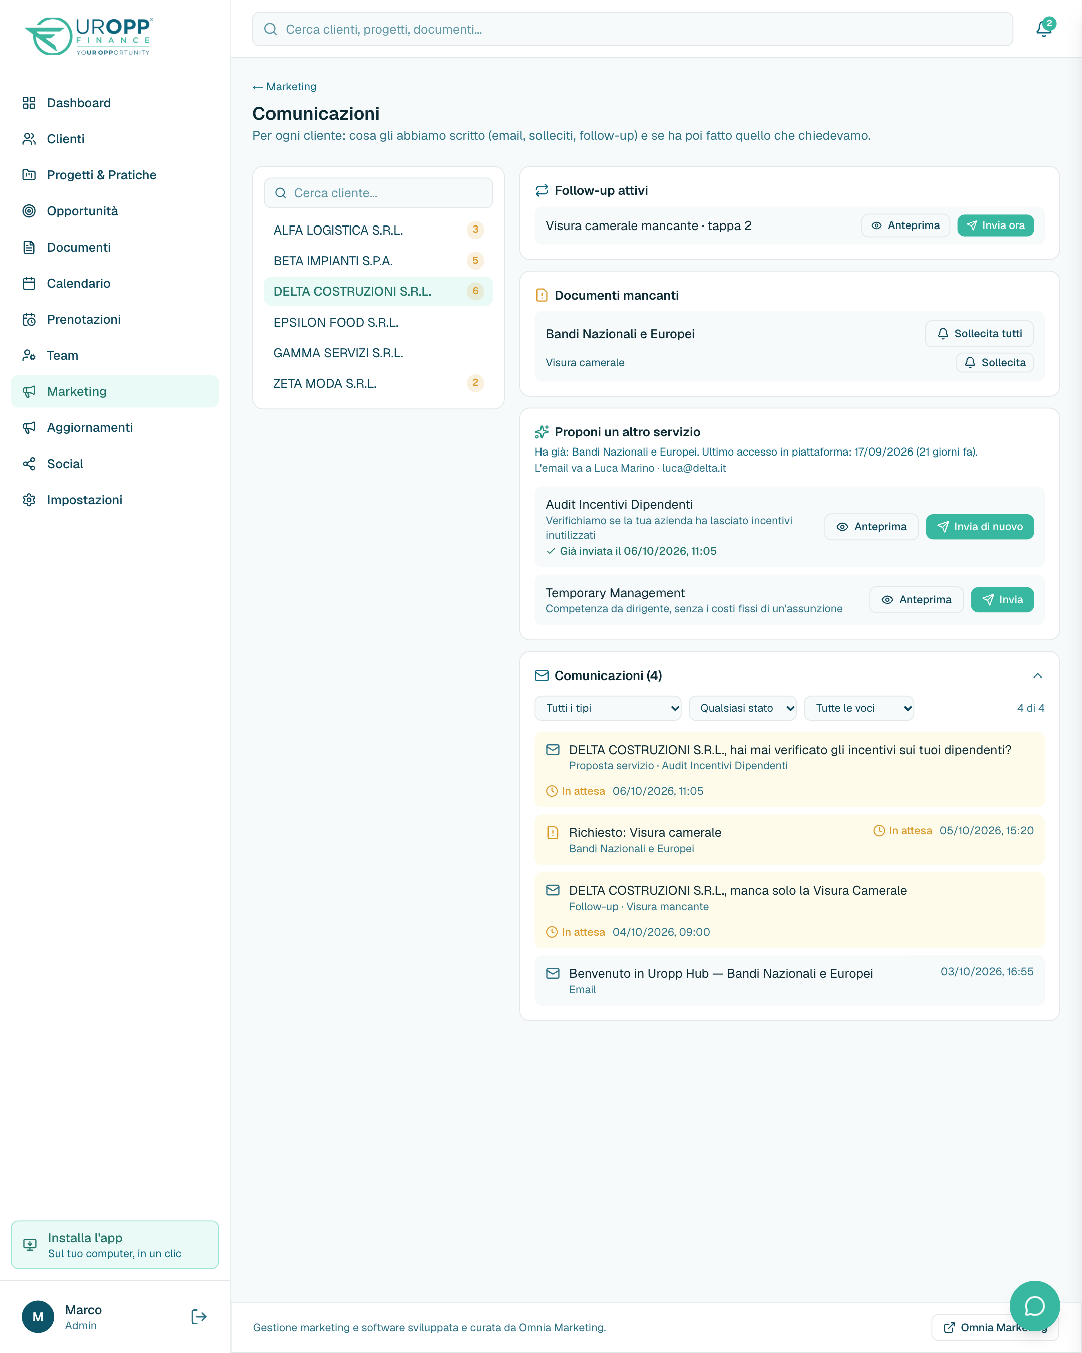Click the Documenti mancanti warning icon
Screen dimensions: 1082x1353
[542, 296]
